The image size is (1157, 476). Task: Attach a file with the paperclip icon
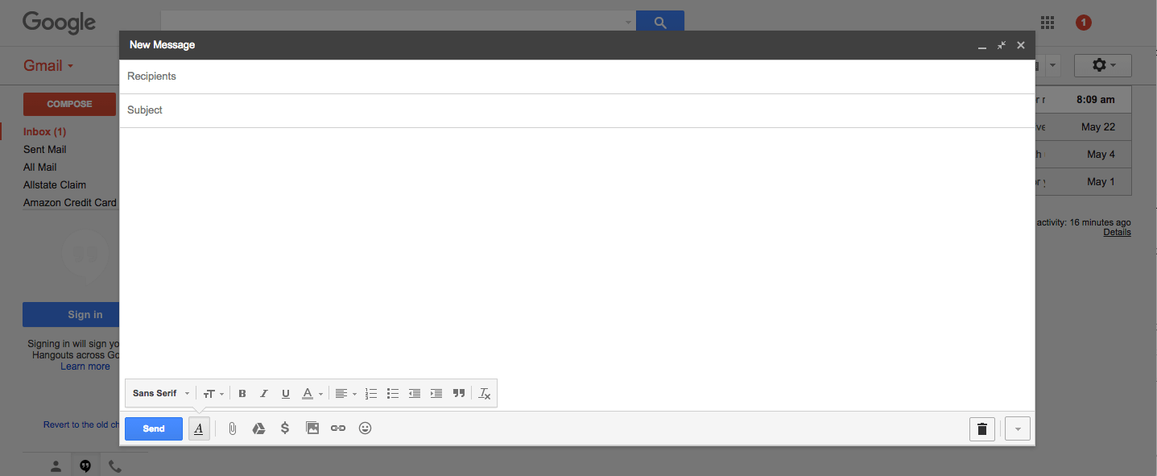tap(232, 428)
